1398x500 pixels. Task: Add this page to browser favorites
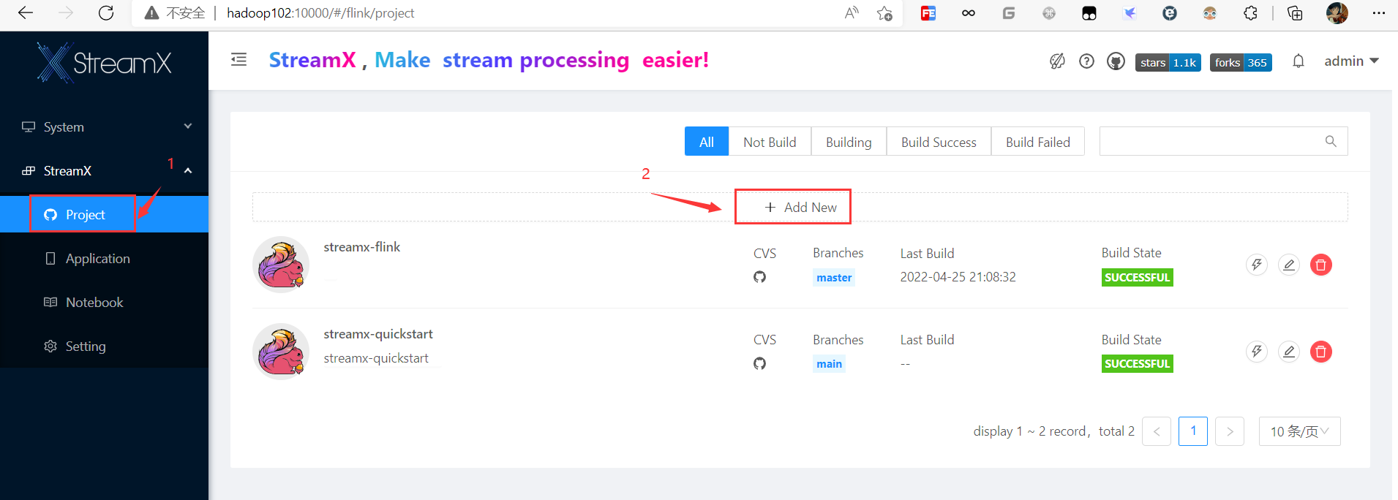(884, 13)
